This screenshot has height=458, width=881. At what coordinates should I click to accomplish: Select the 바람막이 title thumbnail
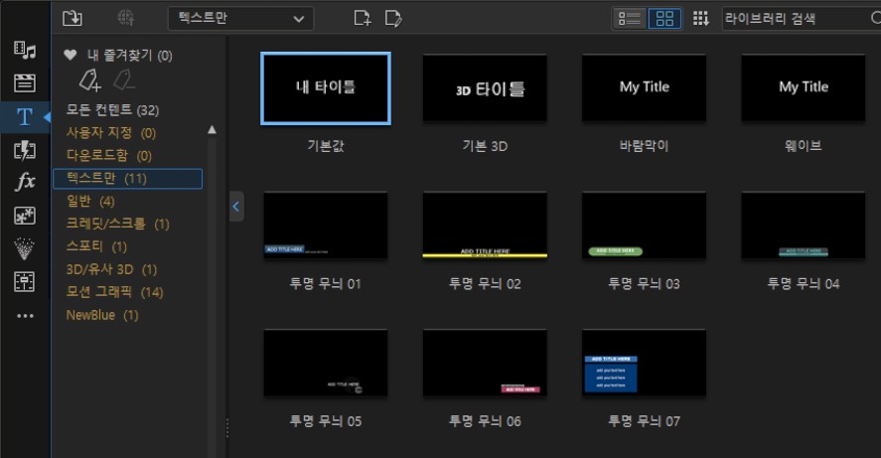(x=644, y=88)
